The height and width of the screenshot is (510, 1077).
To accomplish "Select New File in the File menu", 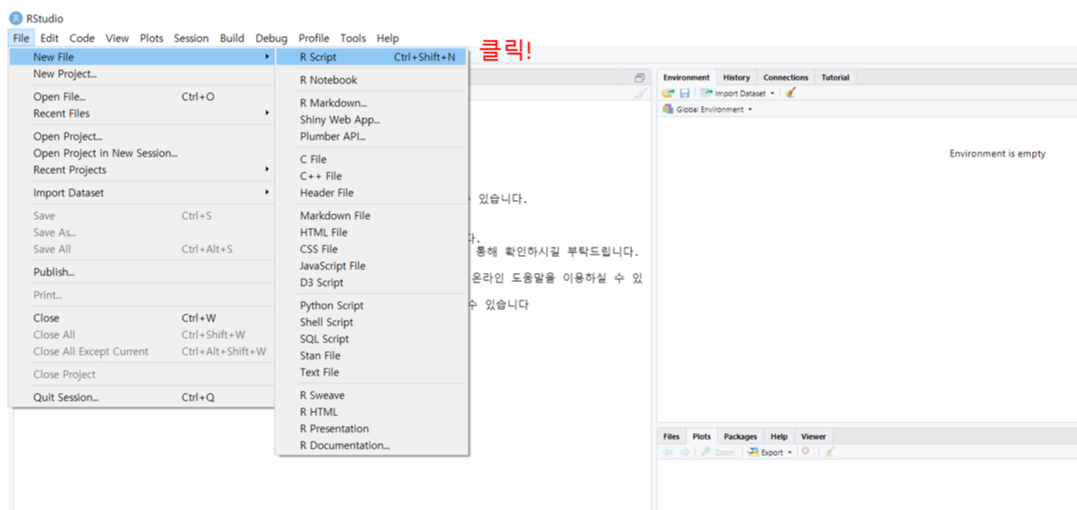I will [142, 57].
